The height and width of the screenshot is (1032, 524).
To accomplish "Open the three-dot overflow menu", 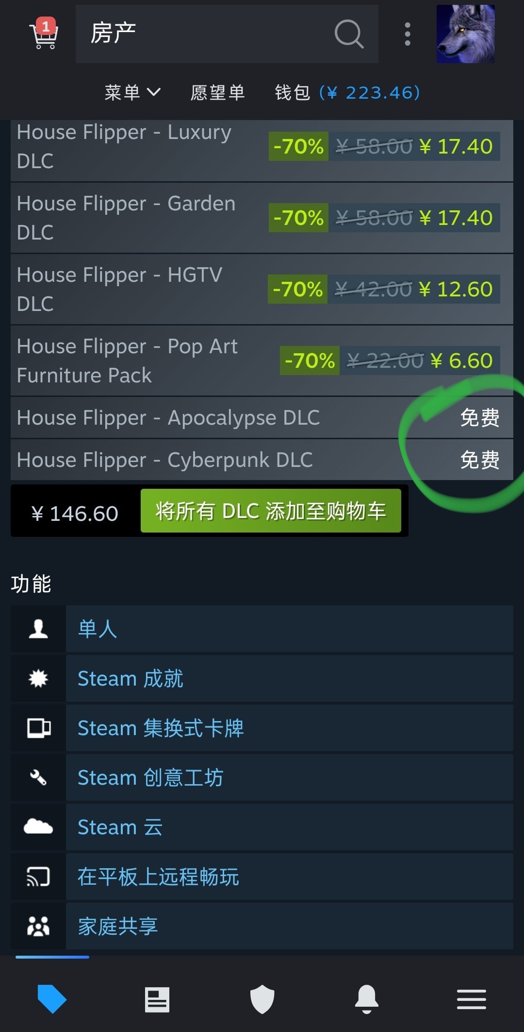I will pos(408,34).
